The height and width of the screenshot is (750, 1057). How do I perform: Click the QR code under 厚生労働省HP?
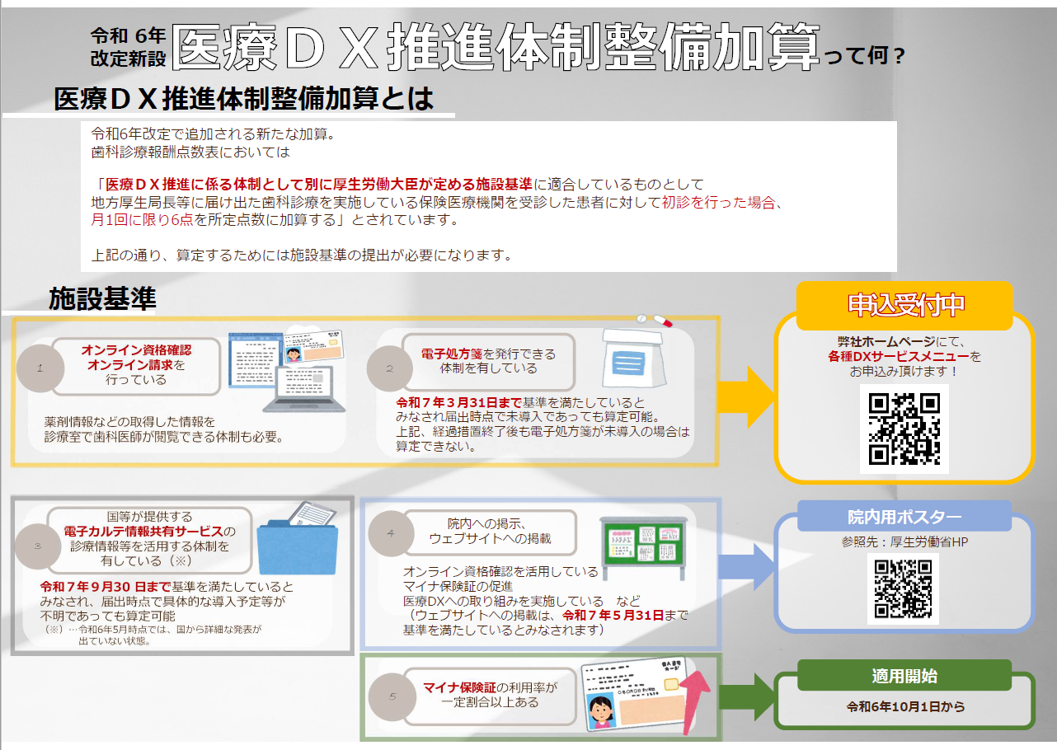click(903, 588)
